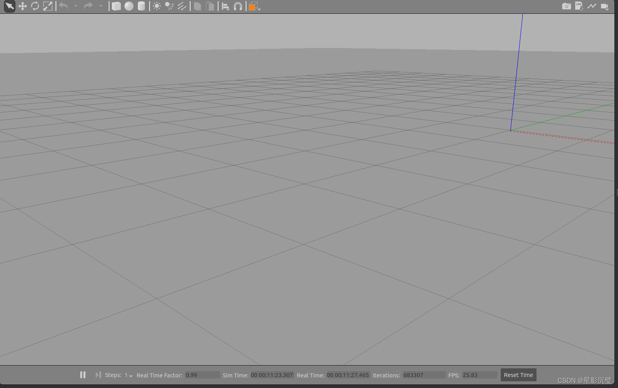This screenshot has height=388, width=618.
Task: Click the right-edge panel splitter handle
Action: [617, 192]
